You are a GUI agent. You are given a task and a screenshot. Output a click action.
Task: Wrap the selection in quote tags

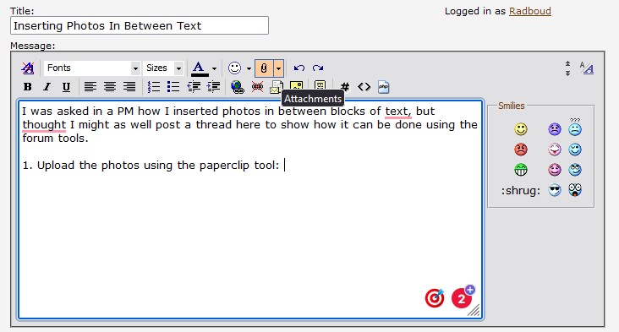[x=320, y=84]
